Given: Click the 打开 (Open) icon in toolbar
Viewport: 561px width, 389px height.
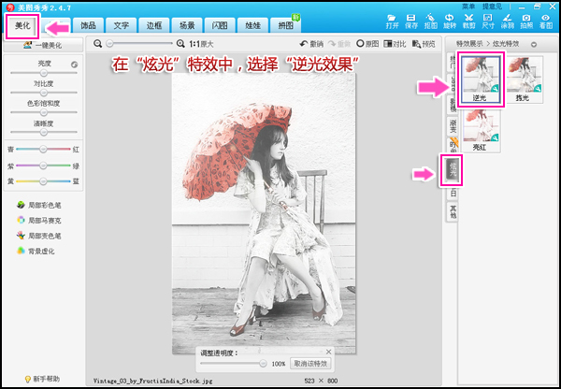Looking at the screenshot, I should tap(392, 22).
